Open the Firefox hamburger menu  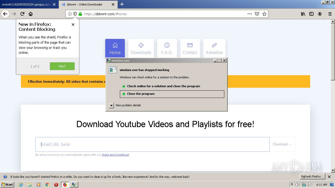click(x=330, y=14)
